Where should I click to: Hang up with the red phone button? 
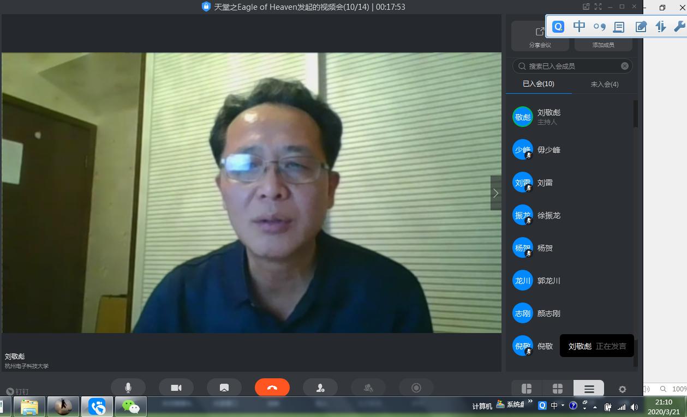272,388
